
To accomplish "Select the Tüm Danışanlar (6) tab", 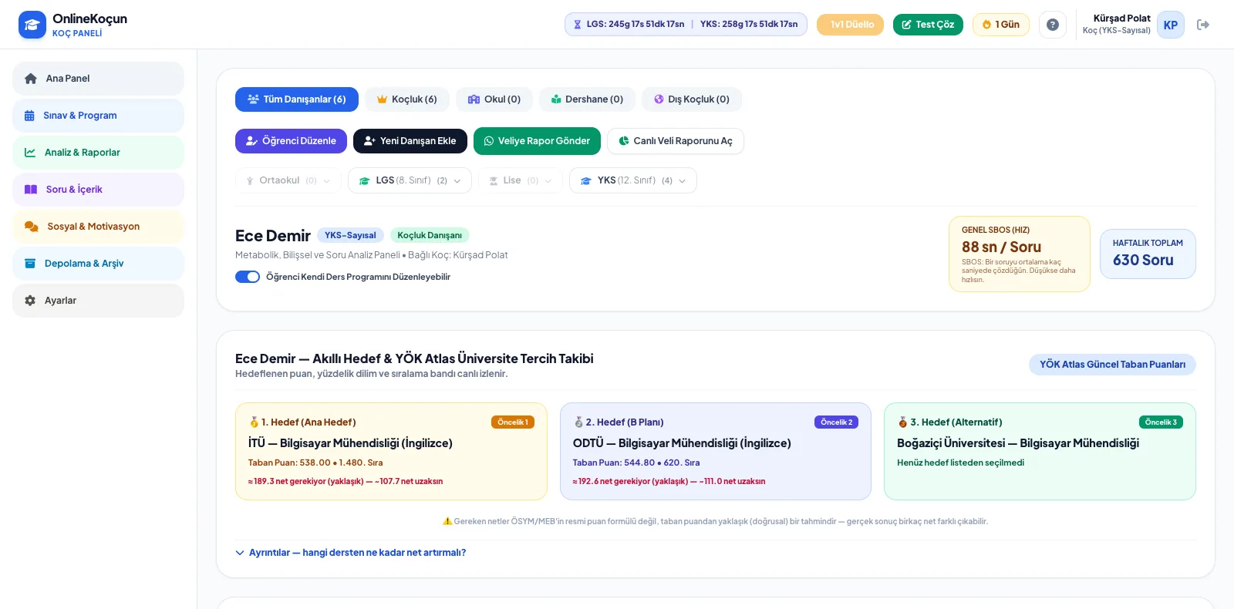I will [x=297, y=99].
